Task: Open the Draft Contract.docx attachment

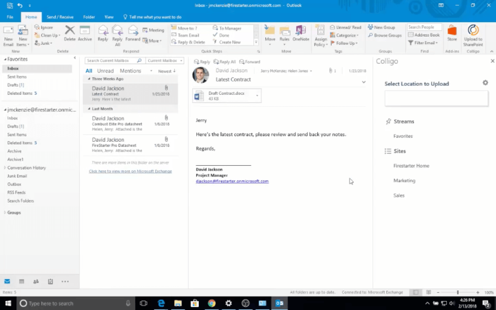Action: point(227,96)
